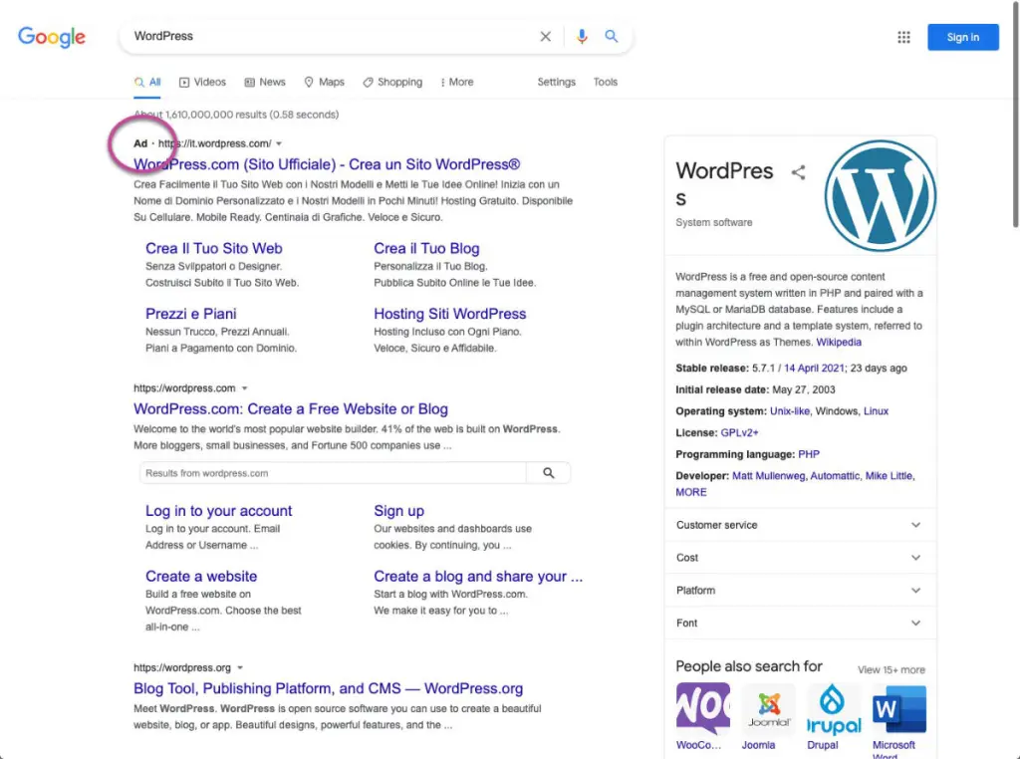
Task: Click the Linux operating system link
Action: pyautogui.click(x=876, y=411)
